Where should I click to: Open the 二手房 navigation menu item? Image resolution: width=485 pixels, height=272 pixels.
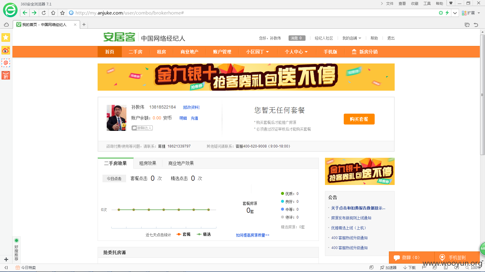(x=135, y=52)
